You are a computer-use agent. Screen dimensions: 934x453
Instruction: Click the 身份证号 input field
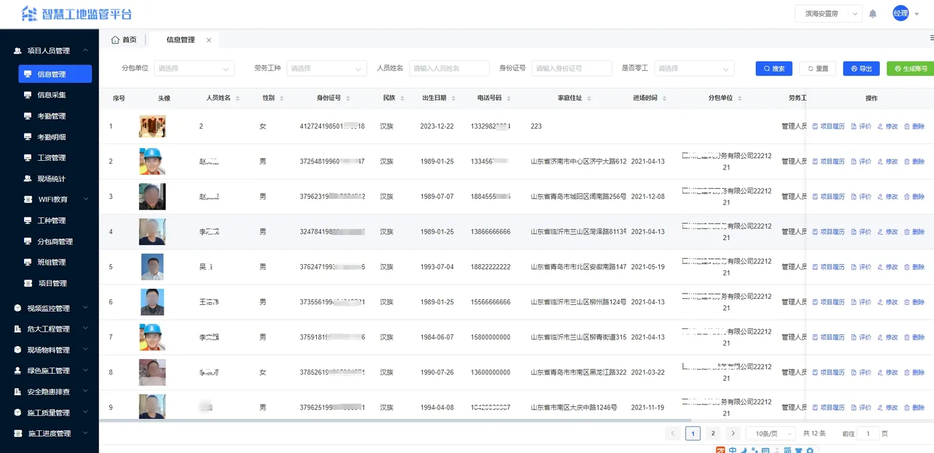572,68
